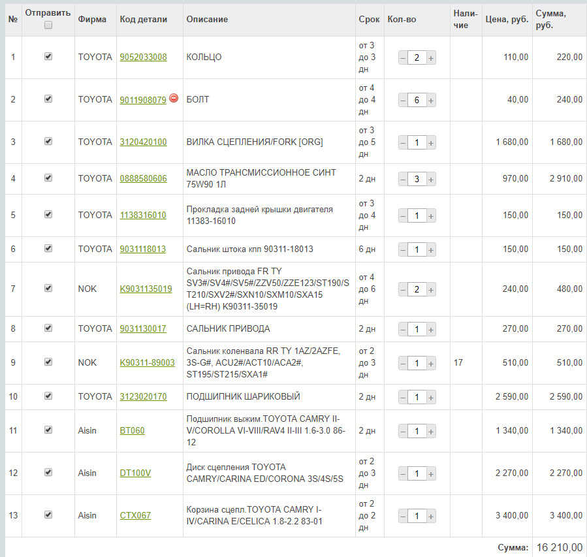Viewport: 587px width, 557px height.
Task: Decrease quantity of МАСЛО ТРАНСМИССИОННОЕ row
Action: (x=403, y=180)
